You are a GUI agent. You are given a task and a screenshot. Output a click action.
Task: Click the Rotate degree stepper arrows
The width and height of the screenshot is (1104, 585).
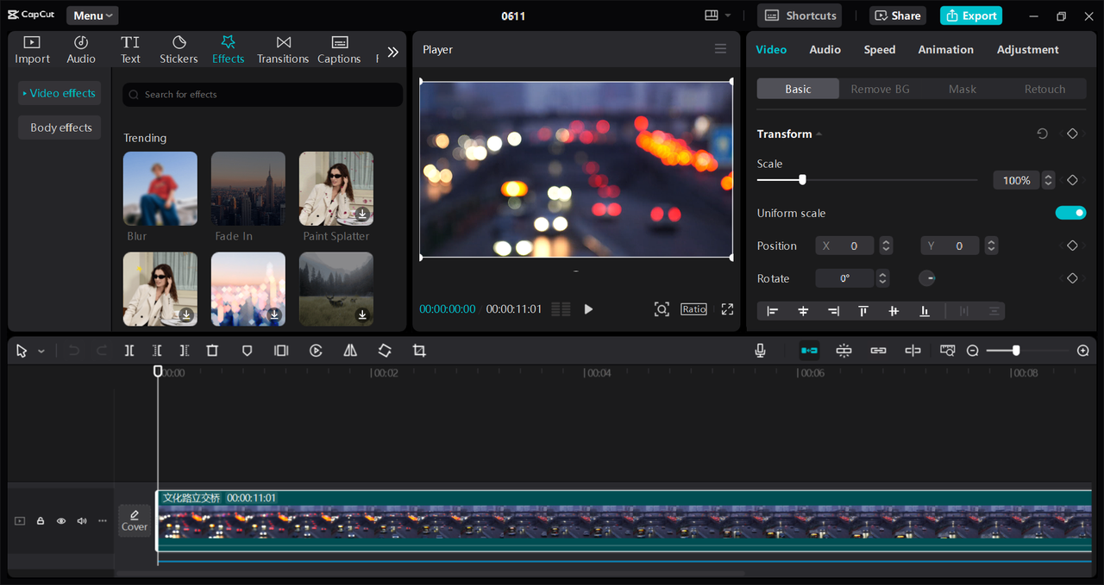coord(881,278)
